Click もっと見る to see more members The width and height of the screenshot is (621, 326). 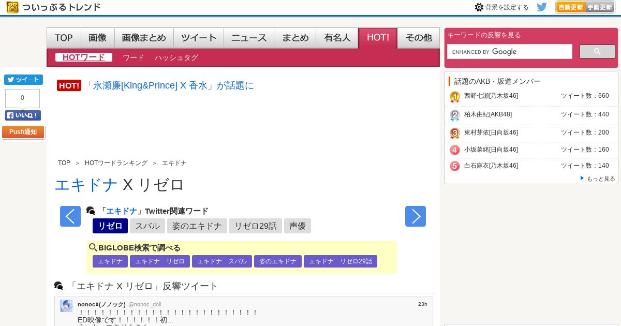[x=601, y=179]
